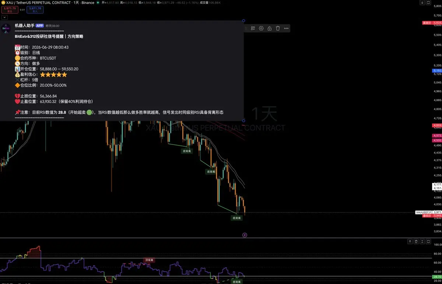Click the blue buy button 3,971.76
The width and height of the screenshot is (442, 284).
coord(35,10)
